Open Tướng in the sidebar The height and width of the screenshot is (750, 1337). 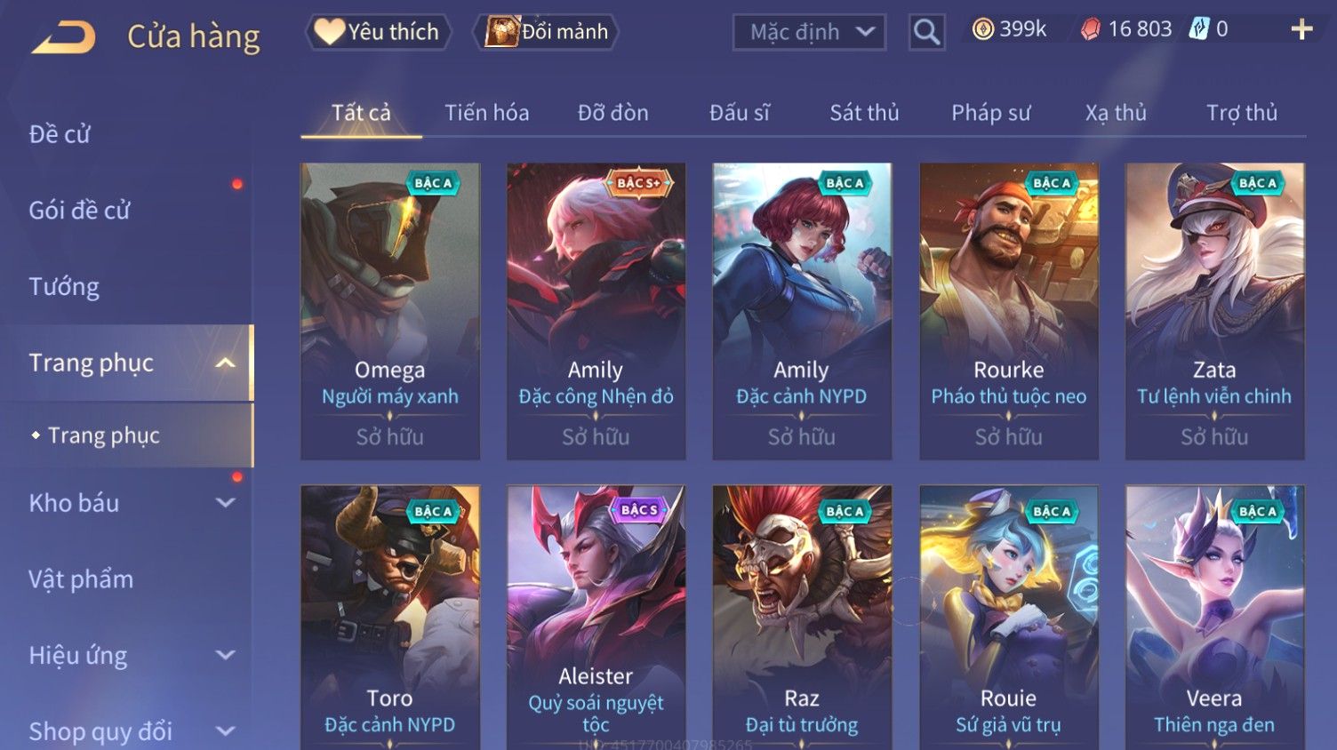click(64, 286)
